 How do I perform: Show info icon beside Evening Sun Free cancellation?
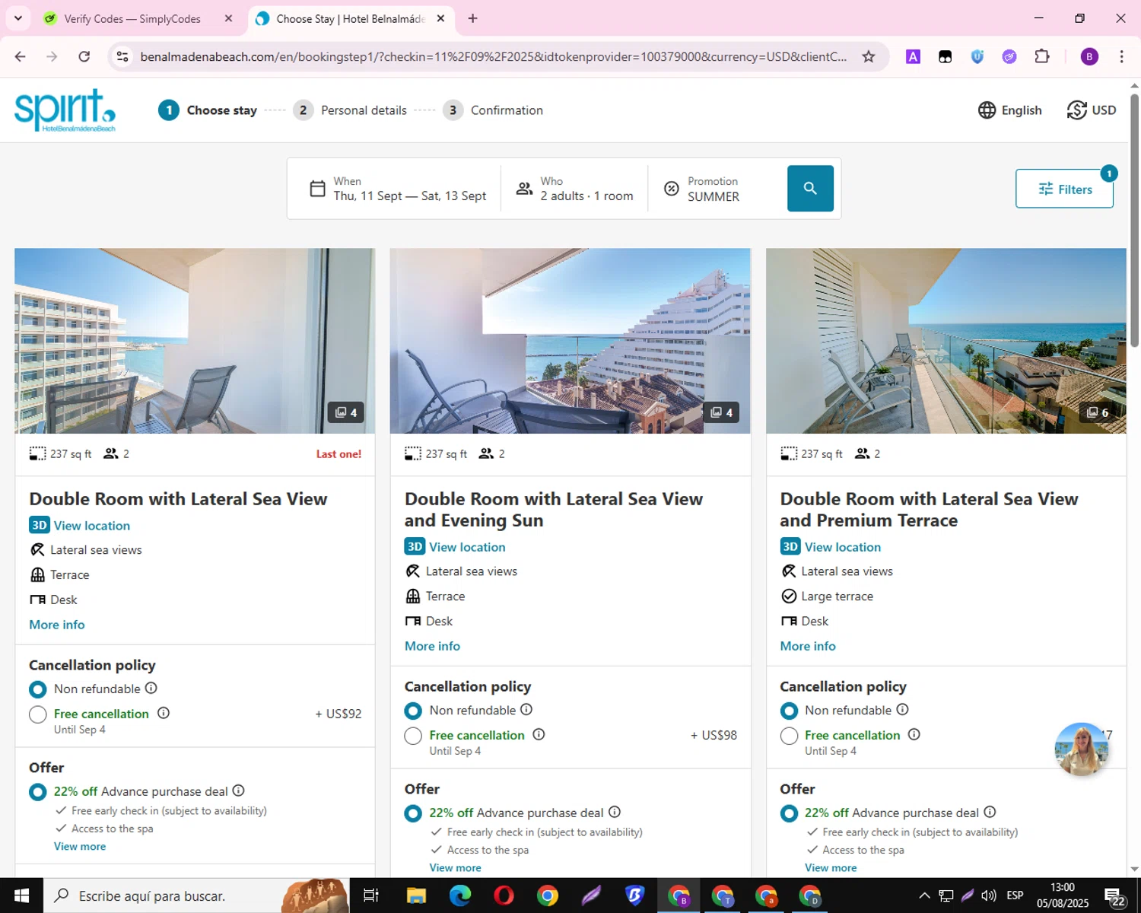539,734
